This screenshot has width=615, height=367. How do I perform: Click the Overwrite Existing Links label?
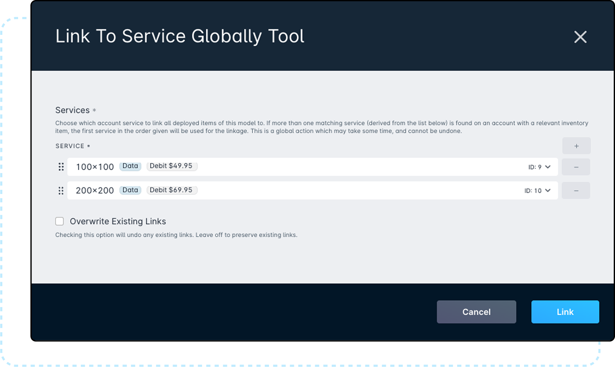click(118, 221)
